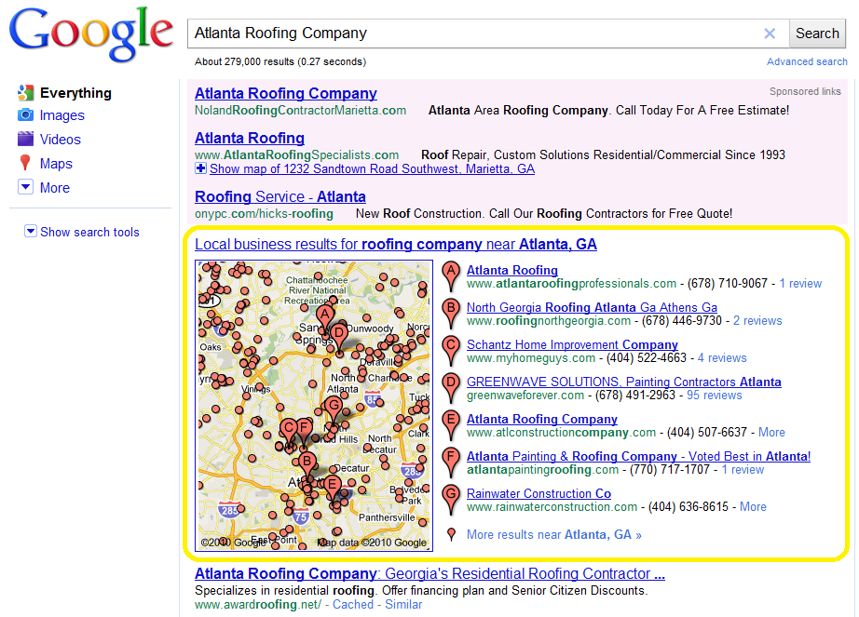Click marker E on the map
859x617 pixels.
point(331,487)
